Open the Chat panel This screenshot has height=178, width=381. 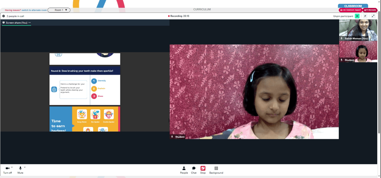(x=194, y=170)
